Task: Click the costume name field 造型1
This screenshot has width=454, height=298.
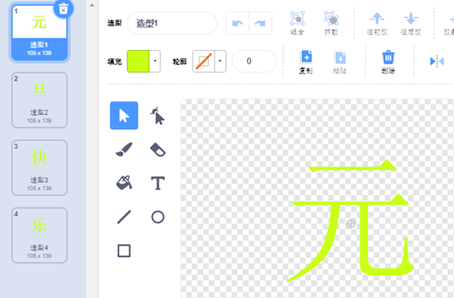Action: click(172, 23)
